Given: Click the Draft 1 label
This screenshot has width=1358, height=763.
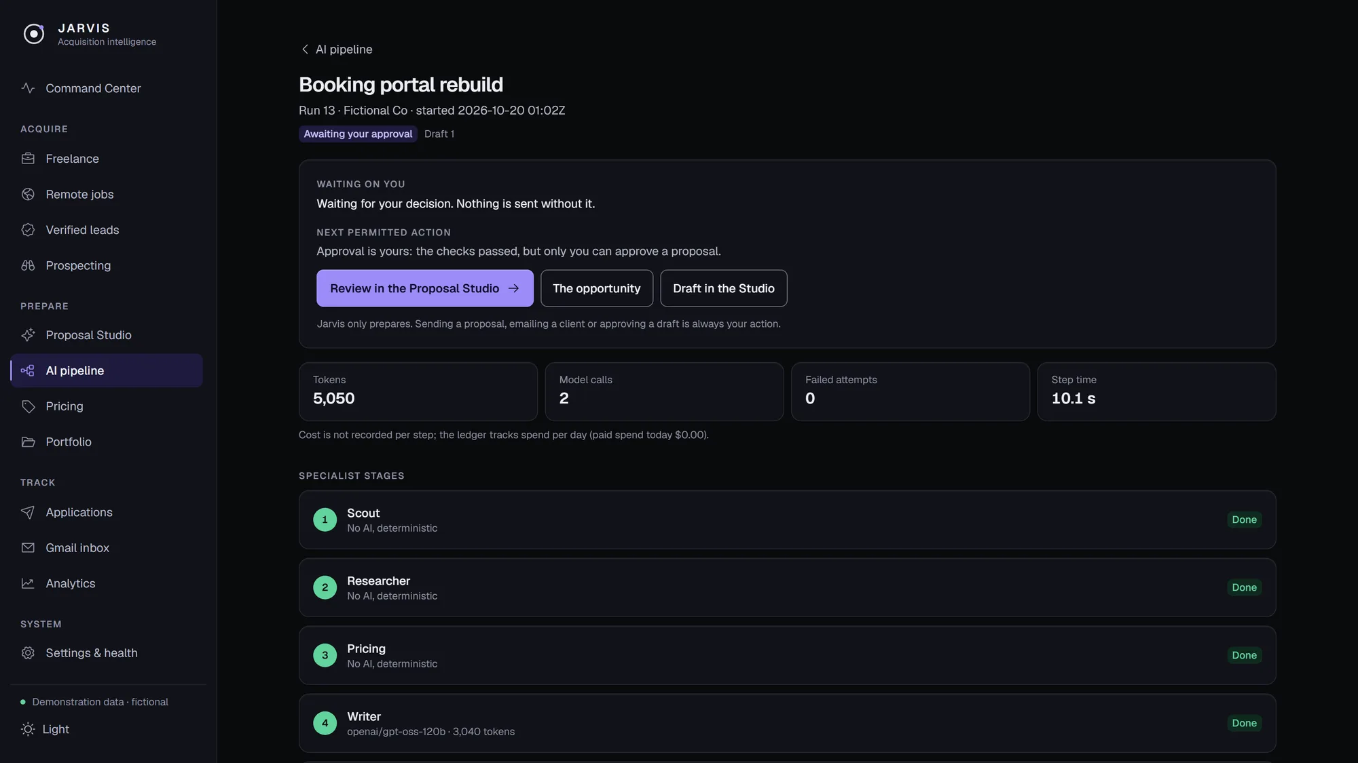Looking at the screenshot, I should point(439,134).
